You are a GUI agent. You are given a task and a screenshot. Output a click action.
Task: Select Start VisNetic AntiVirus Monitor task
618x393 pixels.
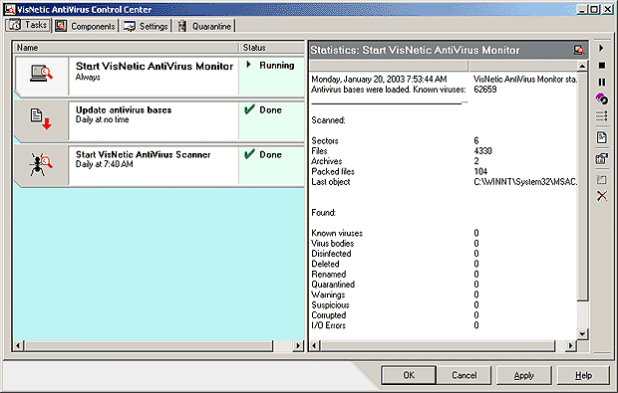click(159, 77)
